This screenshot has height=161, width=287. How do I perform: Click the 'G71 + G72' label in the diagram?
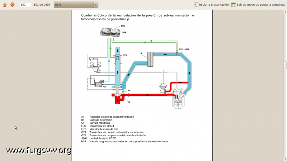click(x=184, y=49)
